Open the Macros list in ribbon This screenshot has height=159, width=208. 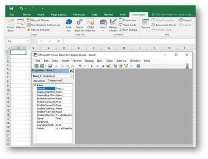click(x=21, y=24)
